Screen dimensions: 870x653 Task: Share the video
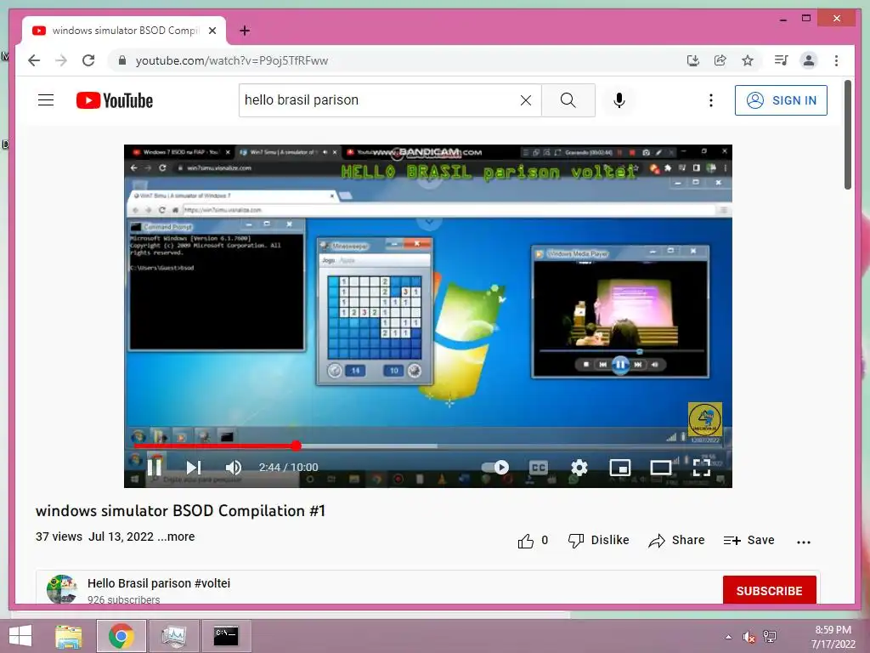click(x=676, y=540)
